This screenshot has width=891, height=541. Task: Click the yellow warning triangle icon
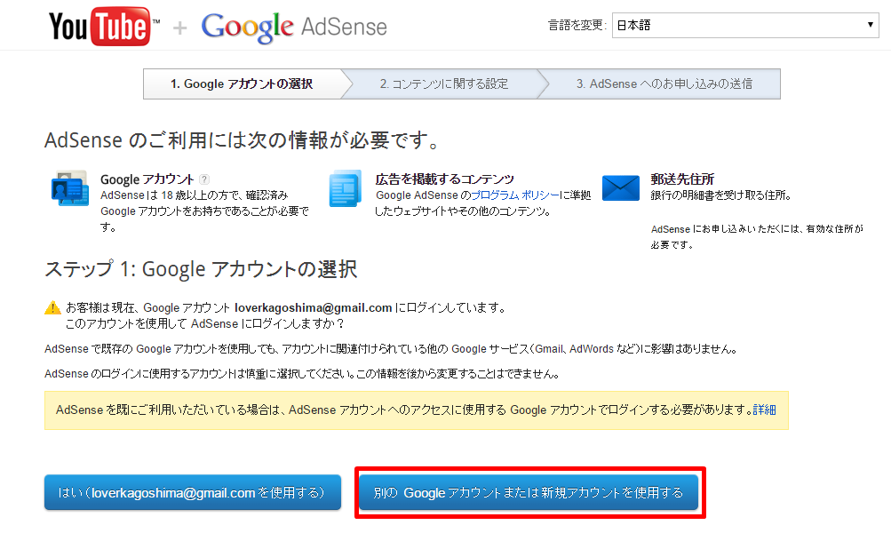tap(52, 307)
